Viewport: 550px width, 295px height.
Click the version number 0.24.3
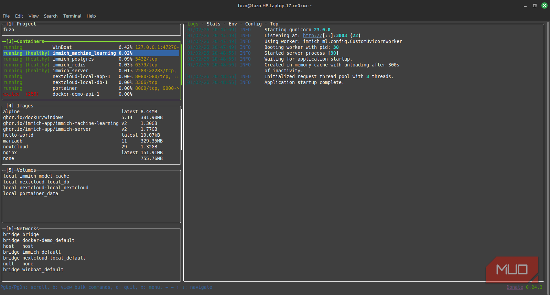(x=534, y=287)
